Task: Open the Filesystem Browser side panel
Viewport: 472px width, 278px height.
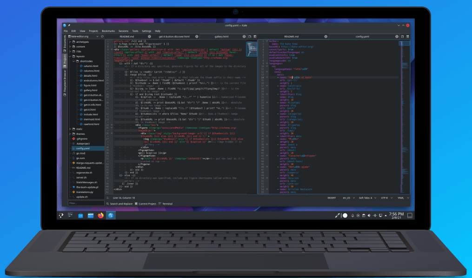Action: (x=65, y=83)
